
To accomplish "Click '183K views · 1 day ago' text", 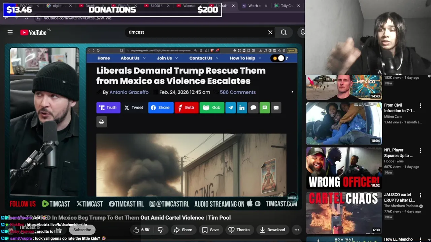I will pyautogui.click(x=401, y=78).
